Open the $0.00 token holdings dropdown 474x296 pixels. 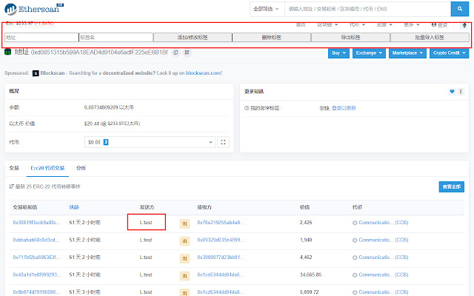[x=150, y=142]
